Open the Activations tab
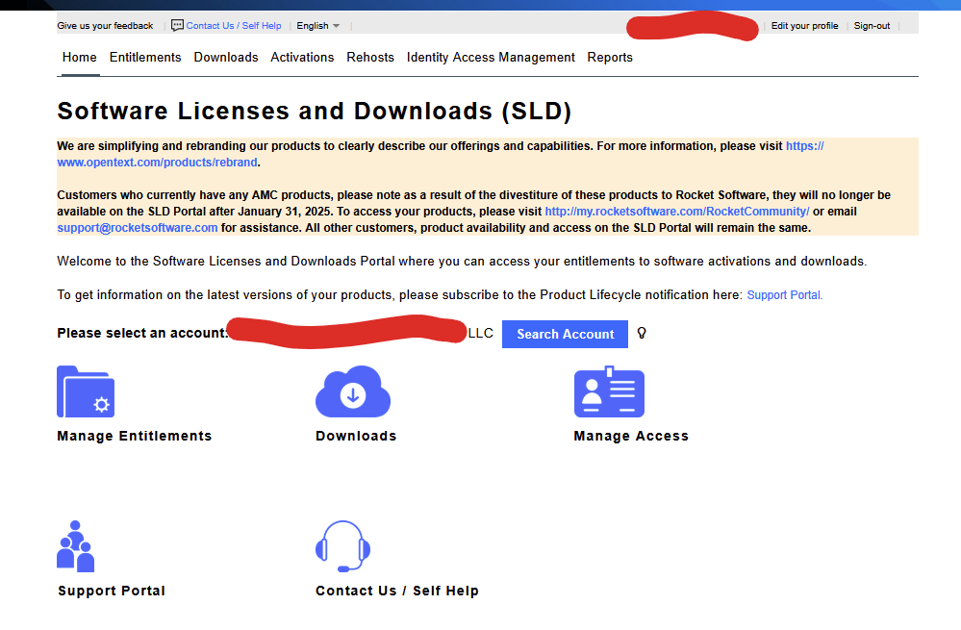 (x=302, y=57)
